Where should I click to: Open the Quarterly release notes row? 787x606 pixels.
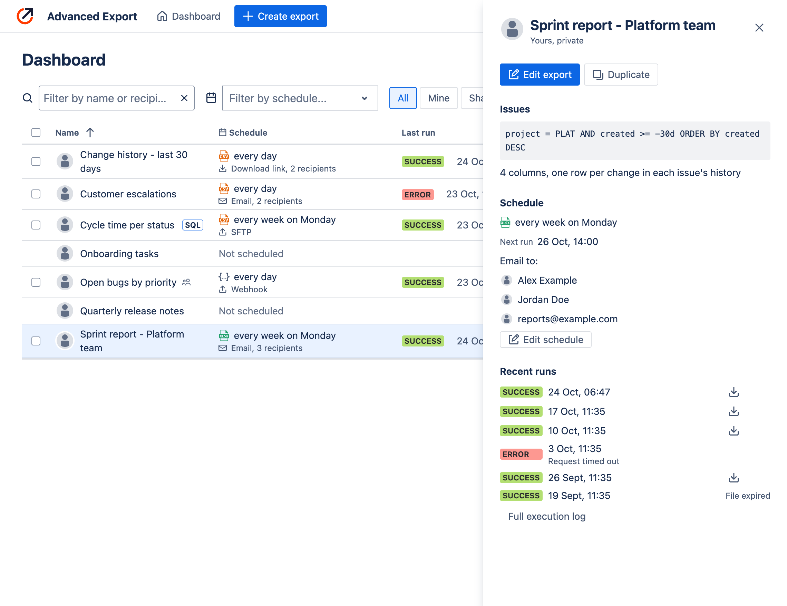[252, 311]
